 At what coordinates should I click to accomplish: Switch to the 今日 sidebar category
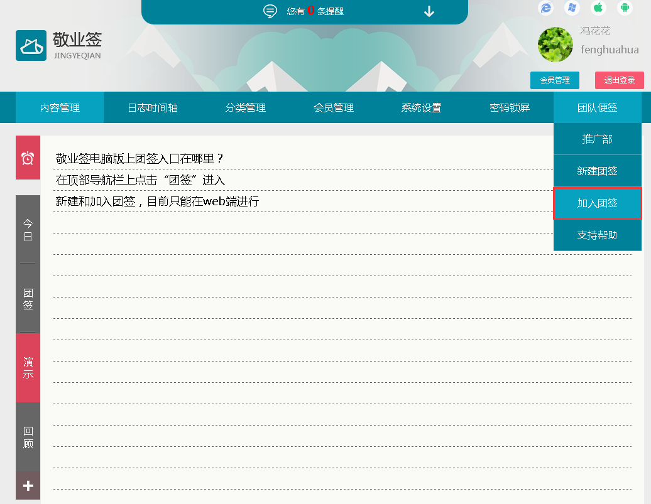[28, 230]
